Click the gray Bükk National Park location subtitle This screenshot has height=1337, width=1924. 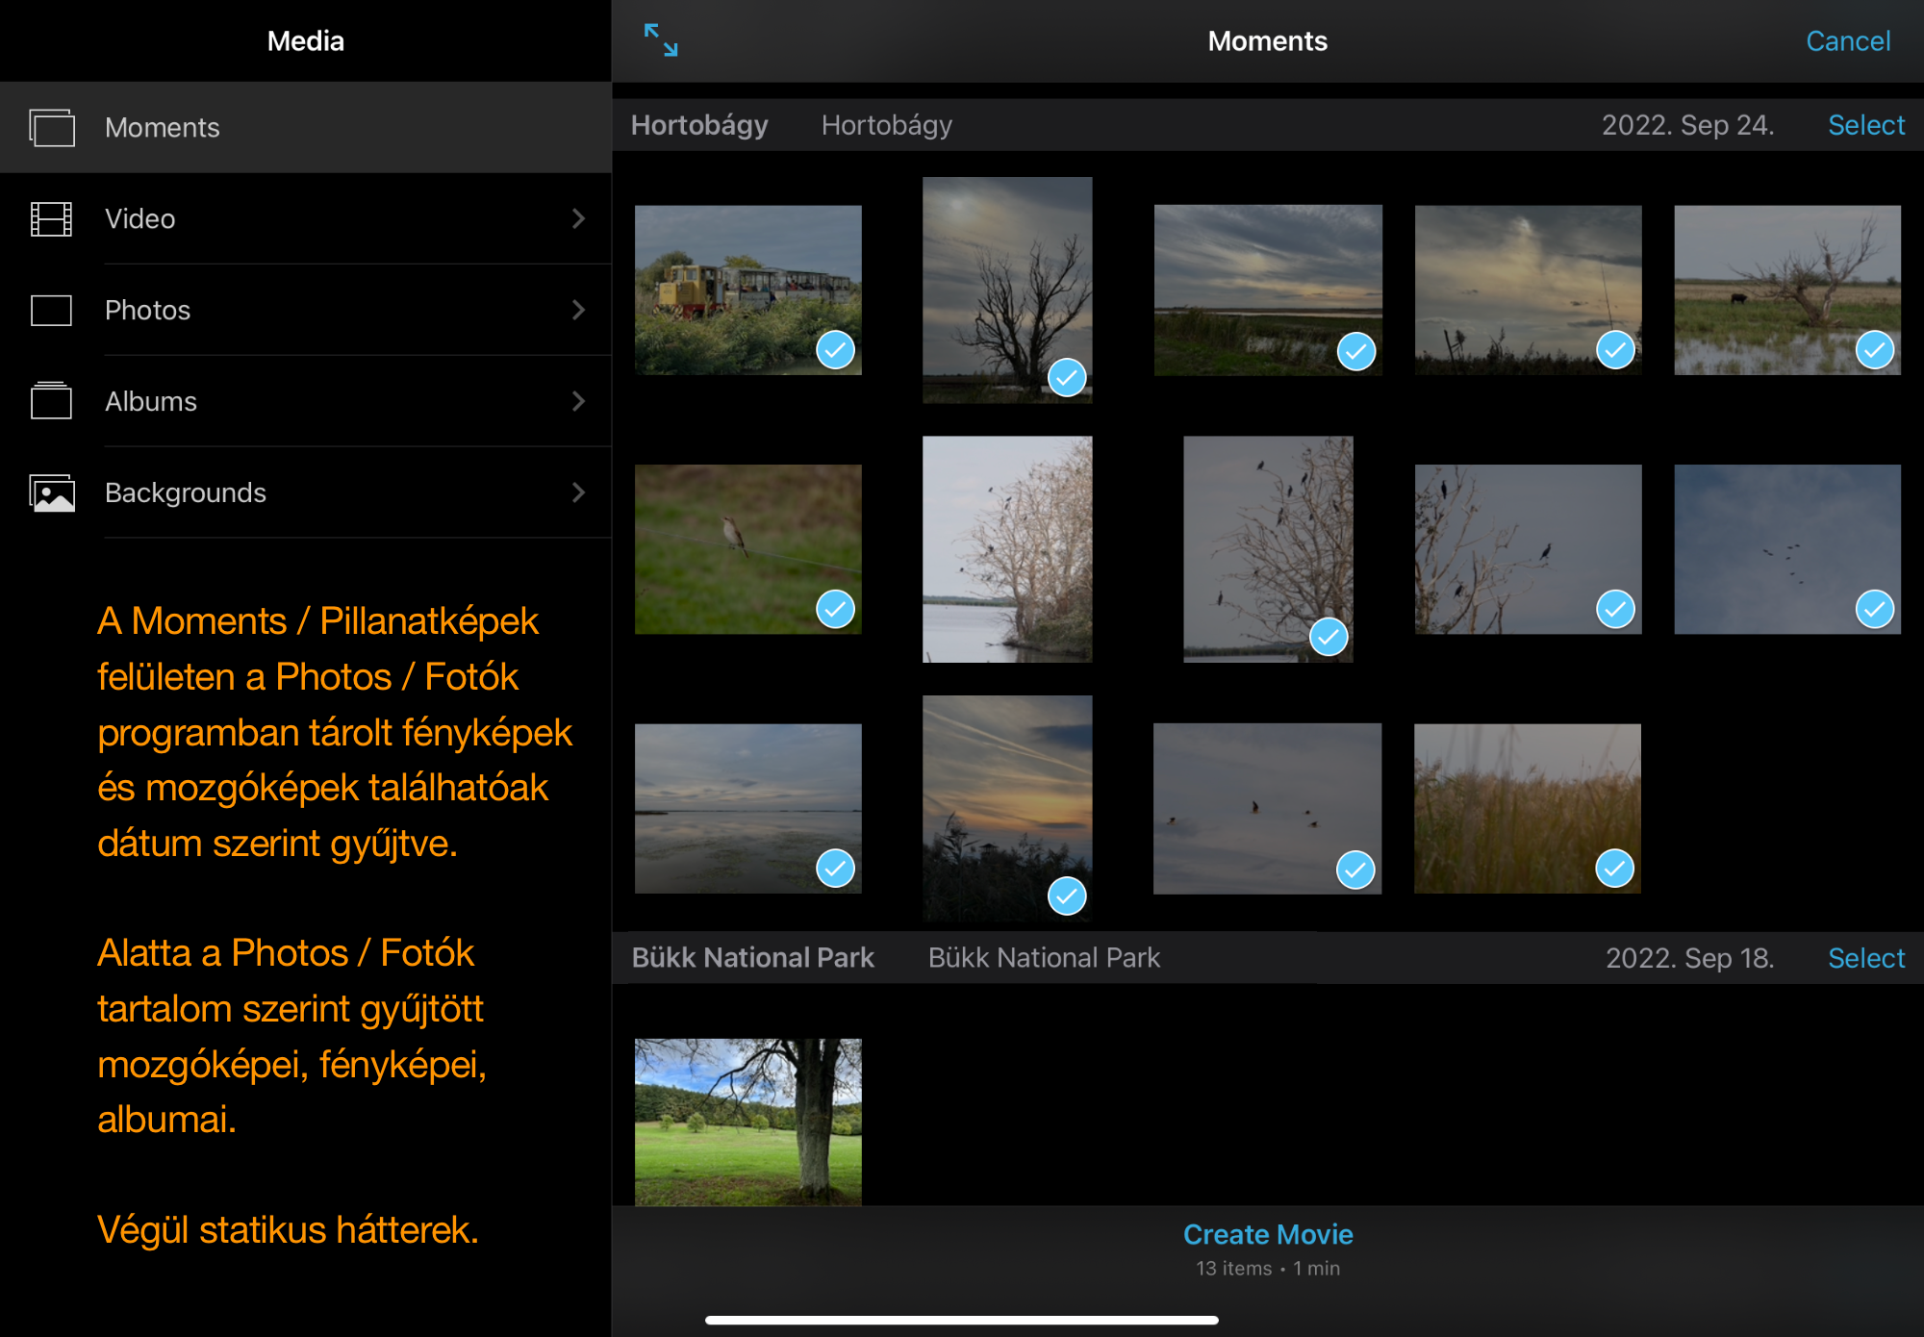click(1045, 958)
